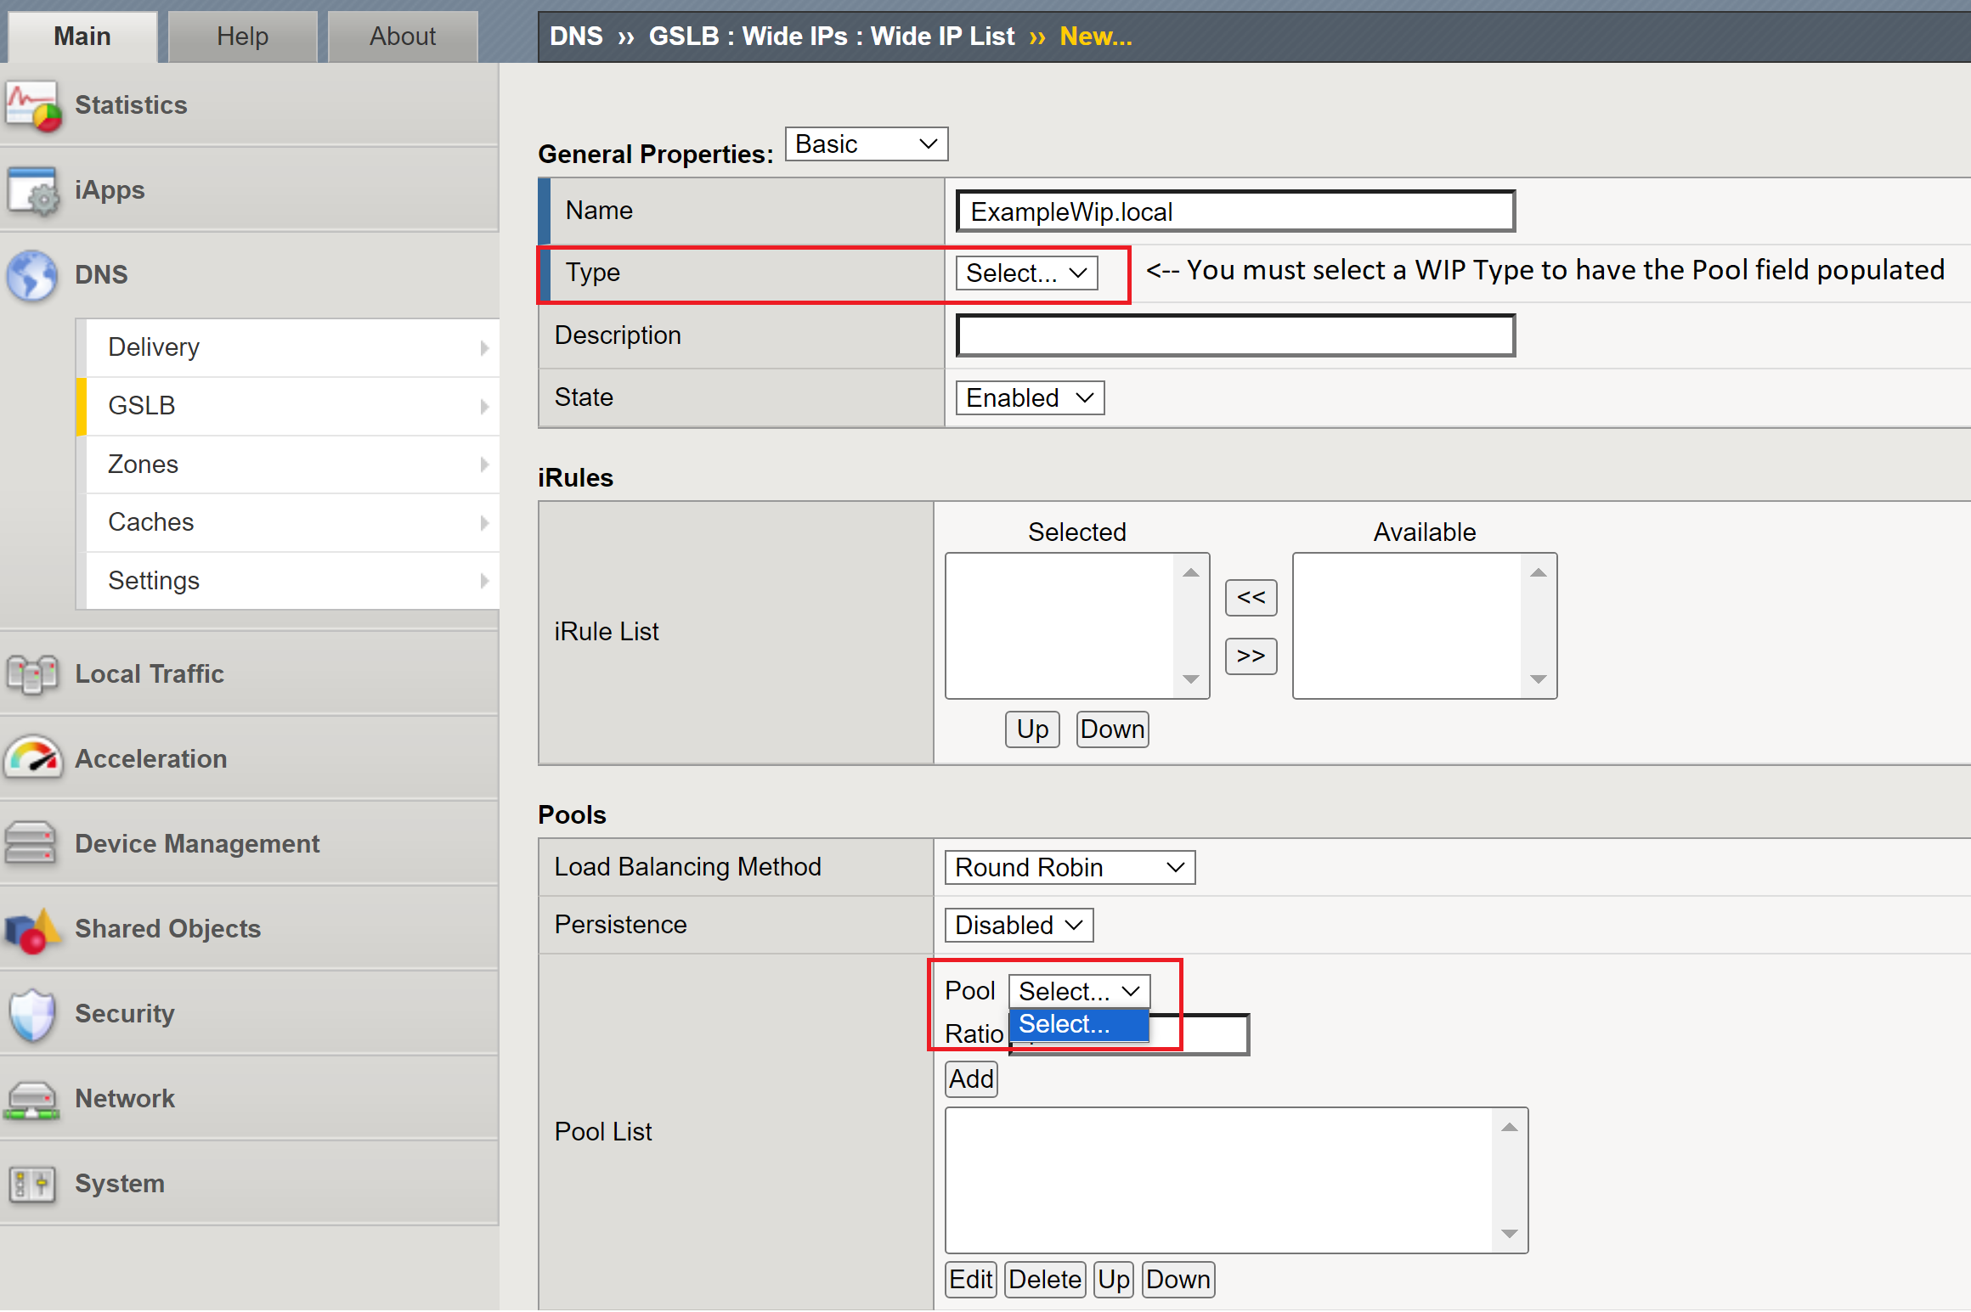The width and height of the screenshot is (1971, 1312).
Task: Open the iApps section
Action: (x=109, y=189)
